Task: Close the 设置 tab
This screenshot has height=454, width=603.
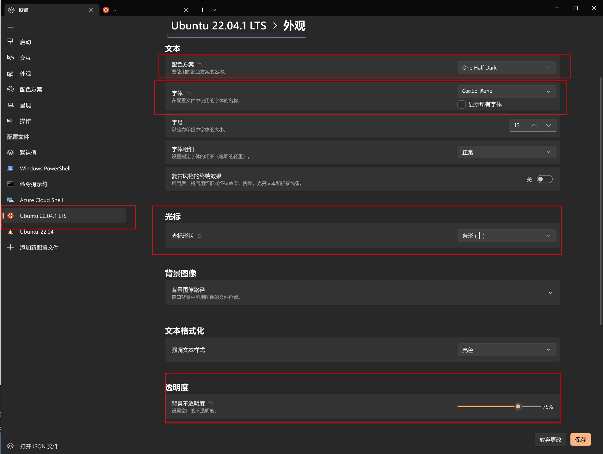Action: [x=91, y=10]
